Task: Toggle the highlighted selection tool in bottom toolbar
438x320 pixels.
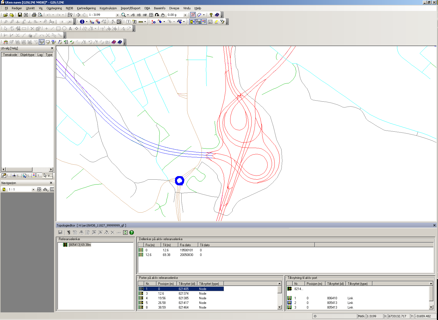Action: point(42,42)
